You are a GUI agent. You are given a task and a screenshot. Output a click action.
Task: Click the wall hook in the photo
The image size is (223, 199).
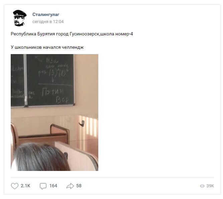(x=82, y=123)
